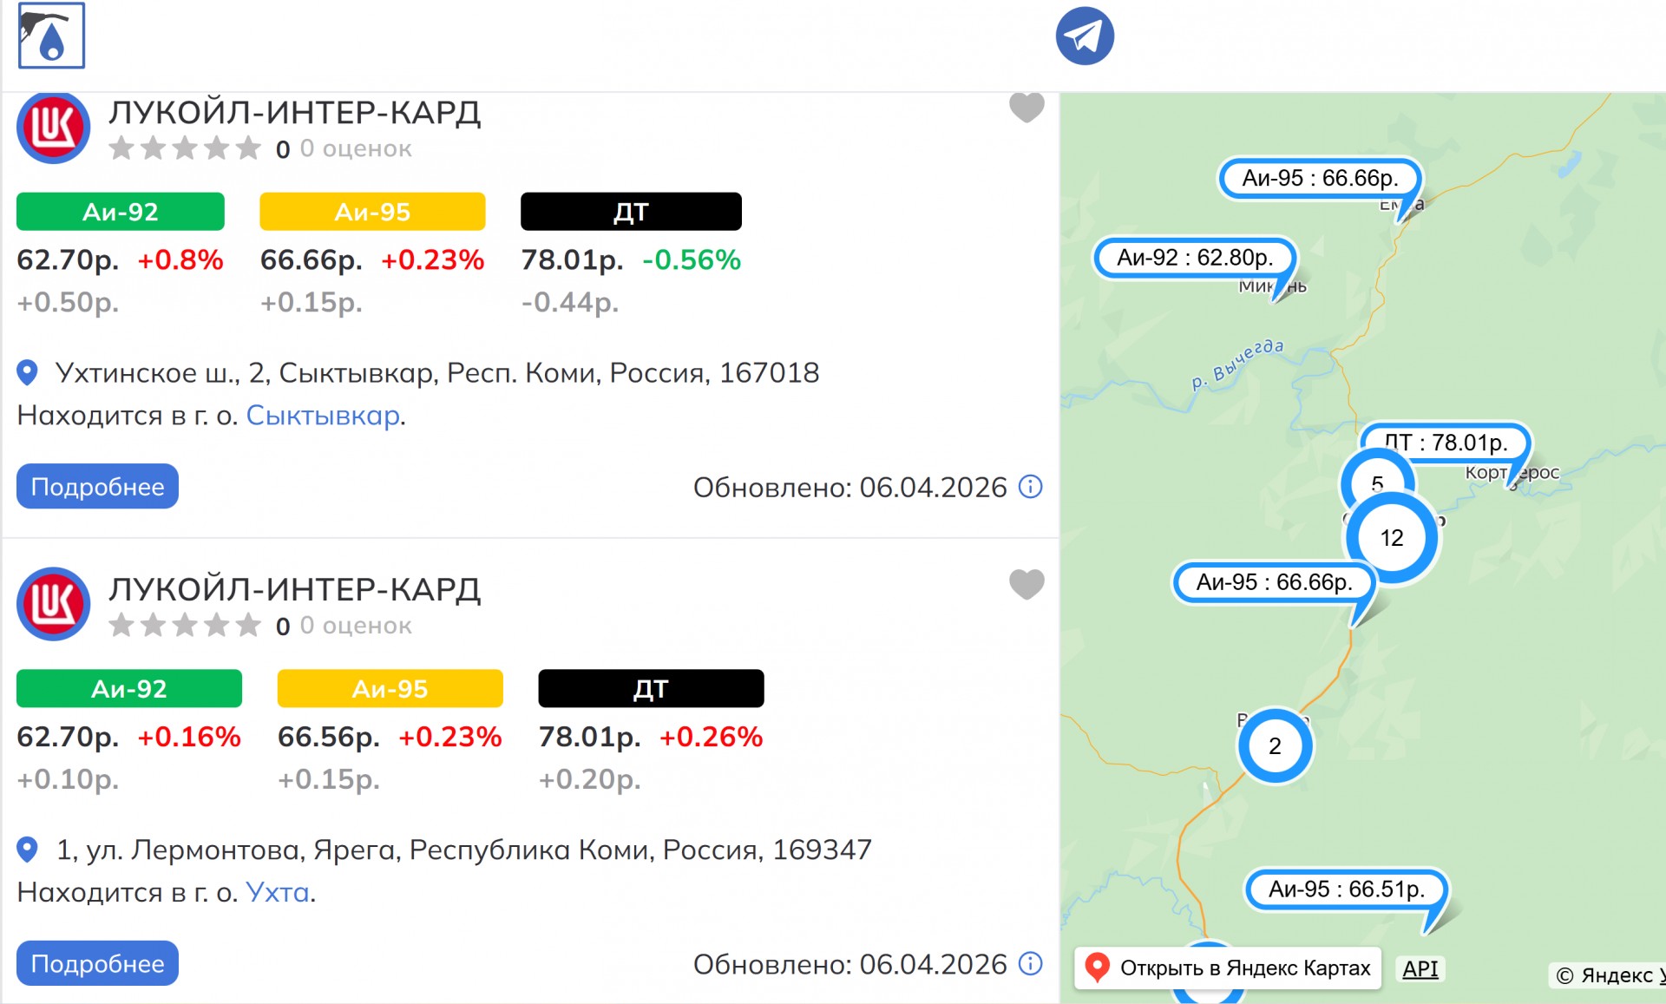
Task: Click the API link on map
Action: click(x=1420, y=968)
